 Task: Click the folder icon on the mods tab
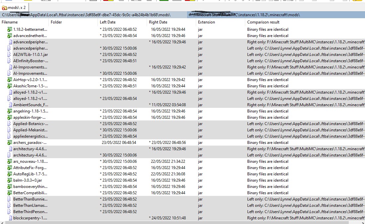click(4, 8)
